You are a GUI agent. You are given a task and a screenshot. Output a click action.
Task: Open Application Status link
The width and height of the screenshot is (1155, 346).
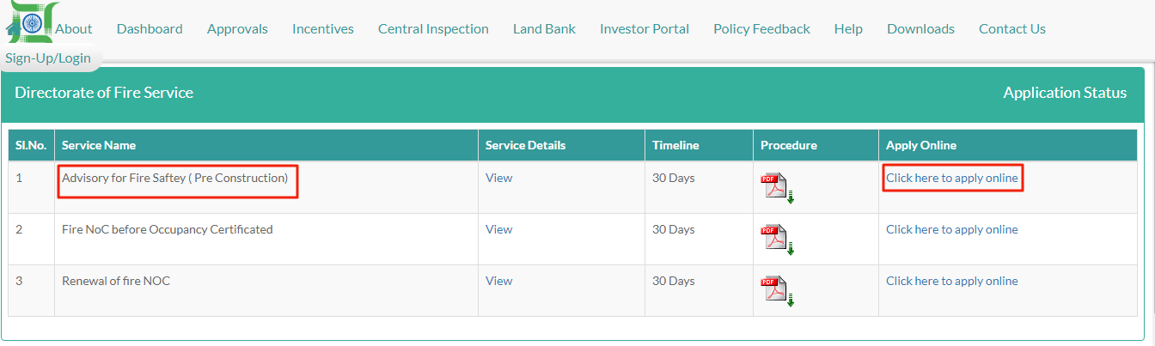coord(1065,93)
